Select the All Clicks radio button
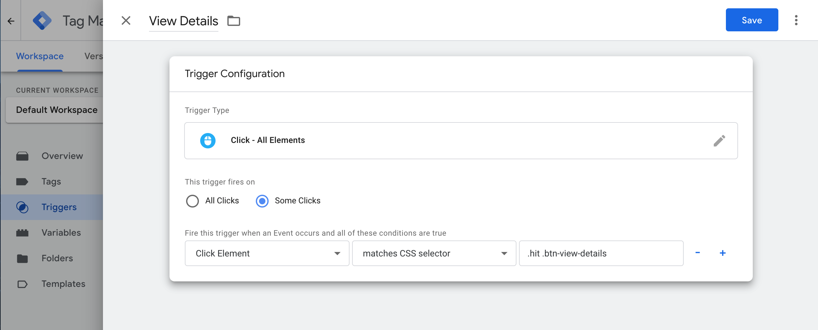This screenshot has width=818, height=330. (193, 201)
